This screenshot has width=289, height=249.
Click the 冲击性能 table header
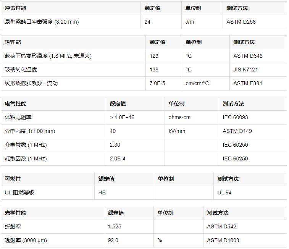pyautogui.click(x=16, y=8)
